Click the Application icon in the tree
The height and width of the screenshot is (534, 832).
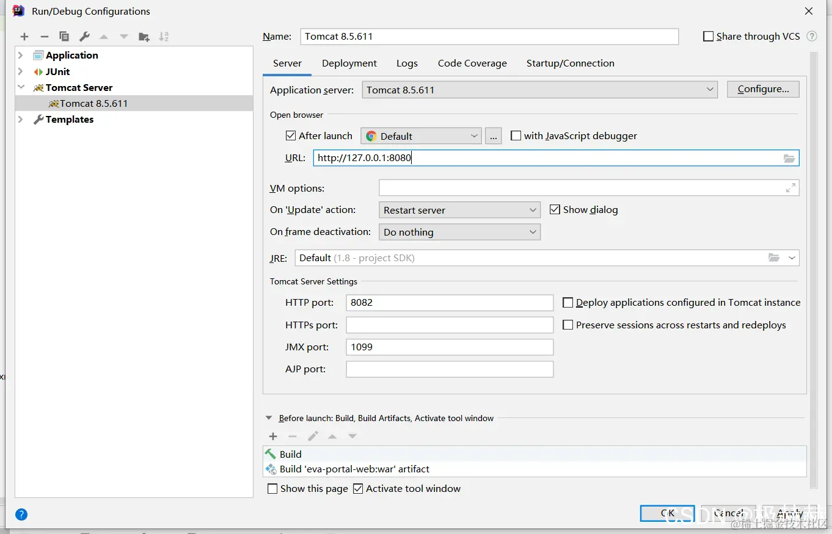click(x=38, y=56)
